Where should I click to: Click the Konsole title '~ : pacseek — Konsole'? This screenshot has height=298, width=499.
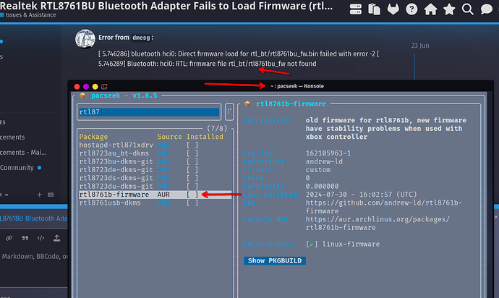tap(297, 86)
